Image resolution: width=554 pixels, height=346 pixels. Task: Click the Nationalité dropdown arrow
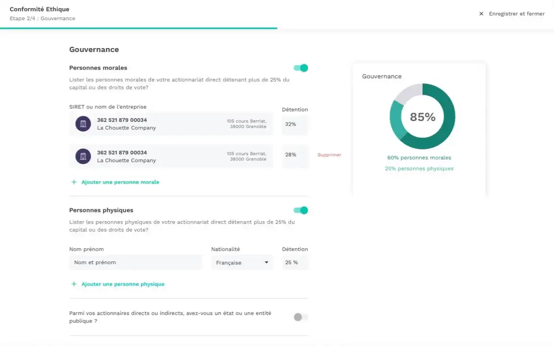click(x=266, y=263)
